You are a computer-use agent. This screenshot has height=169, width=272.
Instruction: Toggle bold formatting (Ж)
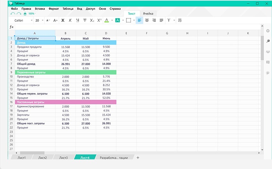(63, 20)
